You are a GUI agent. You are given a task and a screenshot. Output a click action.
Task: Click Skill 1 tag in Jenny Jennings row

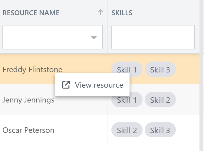127,100
